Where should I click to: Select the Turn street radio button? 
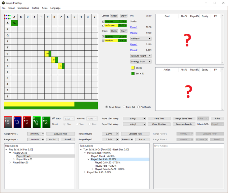tap(77, 124)
